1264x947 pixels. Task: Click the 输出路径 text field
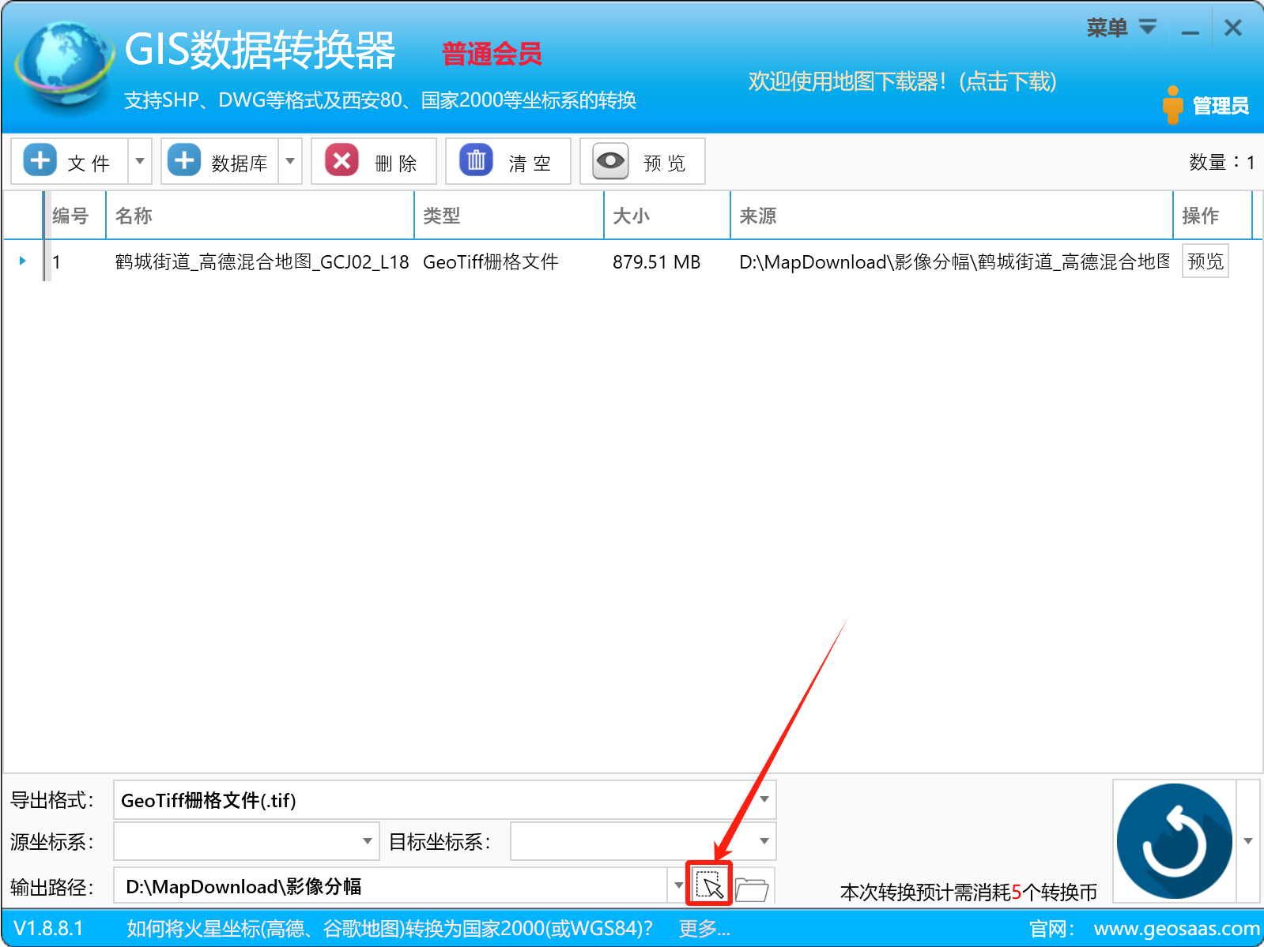coord(392,886)
